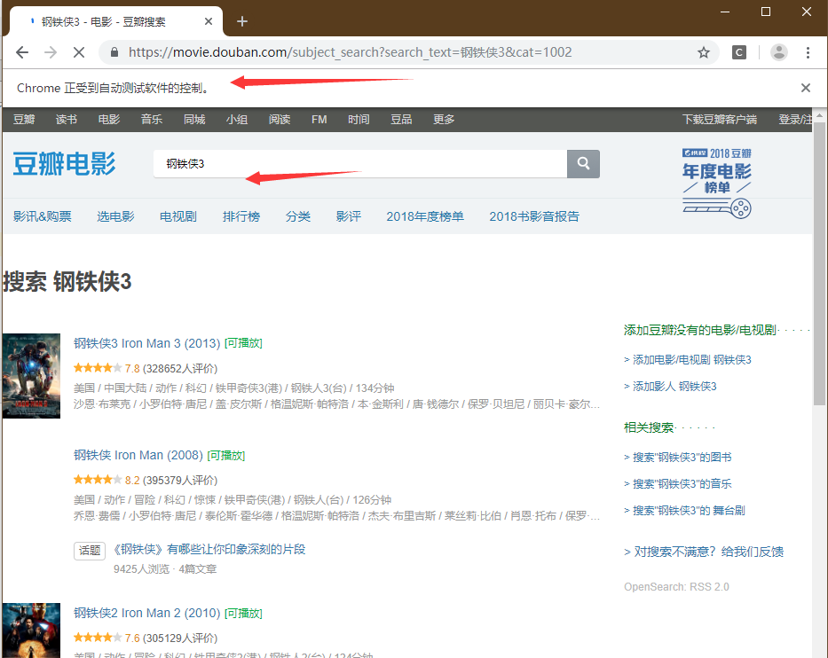Image resolution: width=828 pixels, height=658 pixels.
Task: Select the 钢铁侠3 - 电影 - 豆瓣搜索 tab
Action: point(116,21)
